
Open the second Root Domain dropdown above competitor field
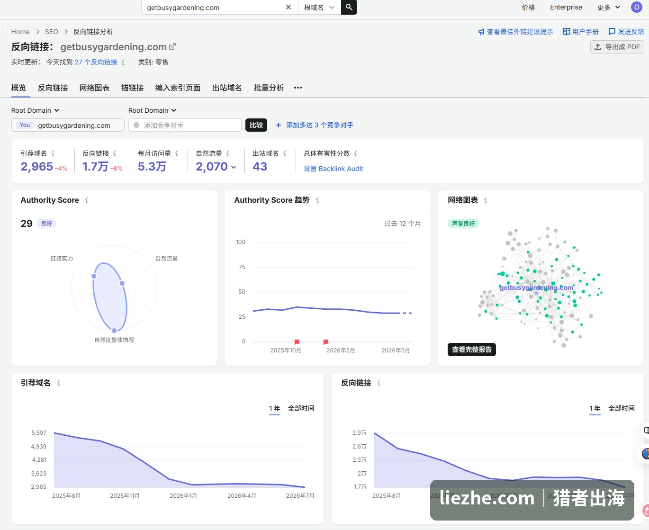(x=153, y=110)
